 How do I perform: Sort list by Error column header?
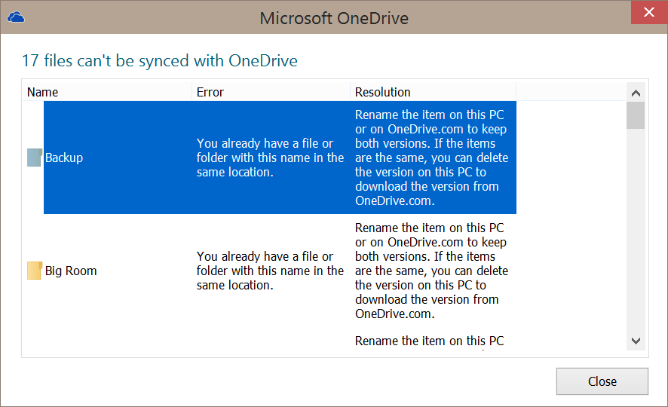pos(271,92)
